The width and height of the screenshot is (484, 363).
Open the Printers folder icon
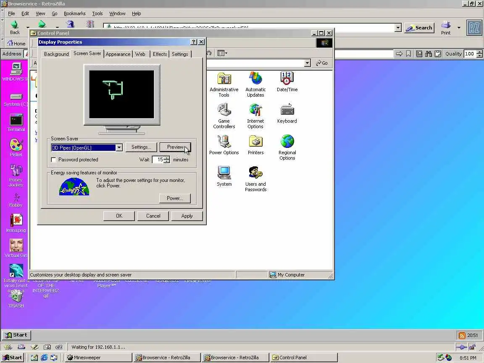[x=255, y=145]
